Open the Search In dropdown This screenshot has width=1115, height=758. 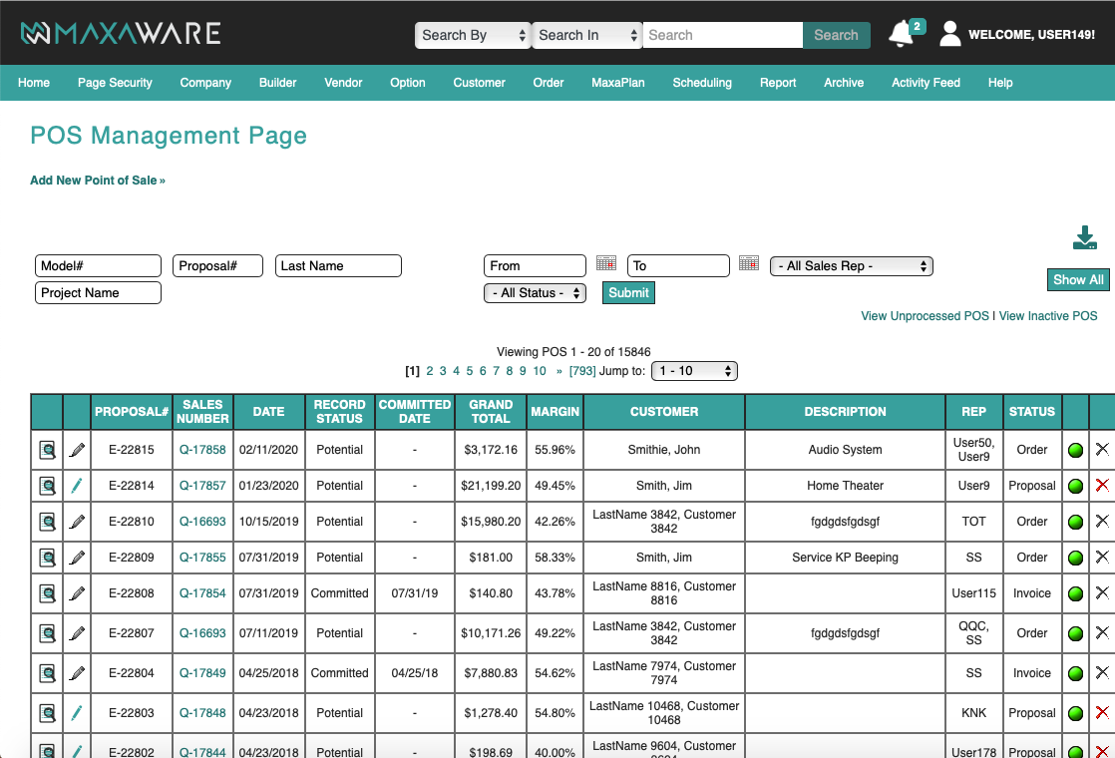tap(587, 35)
